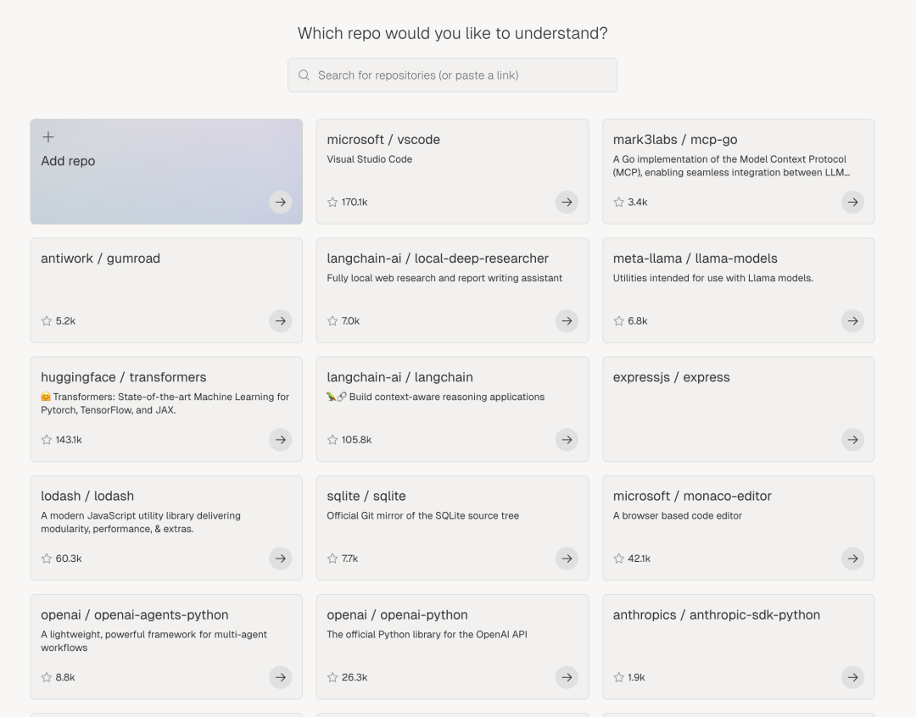
Task: Open langchain-ai / langchain arrow button
Action: coord(567,440)
